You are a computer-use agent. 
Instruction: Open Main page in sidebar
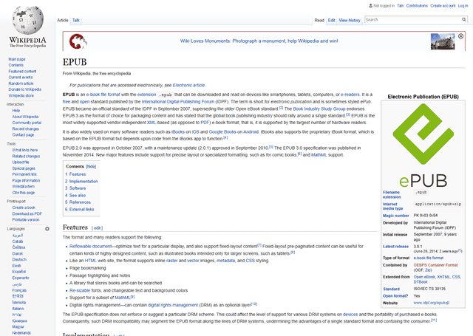(17, 59)
